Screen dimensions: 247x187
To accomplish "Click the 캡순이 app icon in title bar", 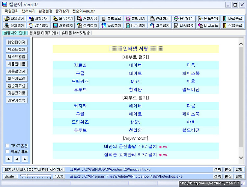I will pyautogui.click(x=5, y=4).
